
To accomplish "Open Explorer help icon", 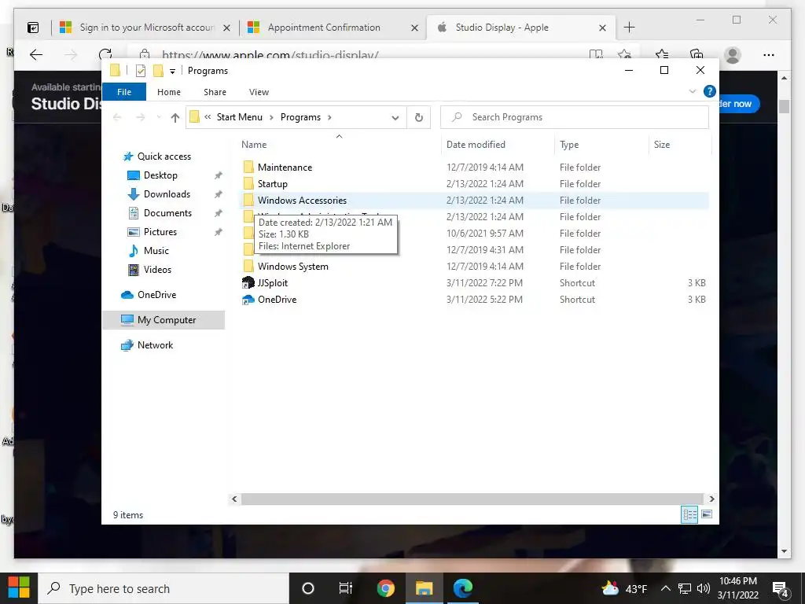I will [709, 91].
